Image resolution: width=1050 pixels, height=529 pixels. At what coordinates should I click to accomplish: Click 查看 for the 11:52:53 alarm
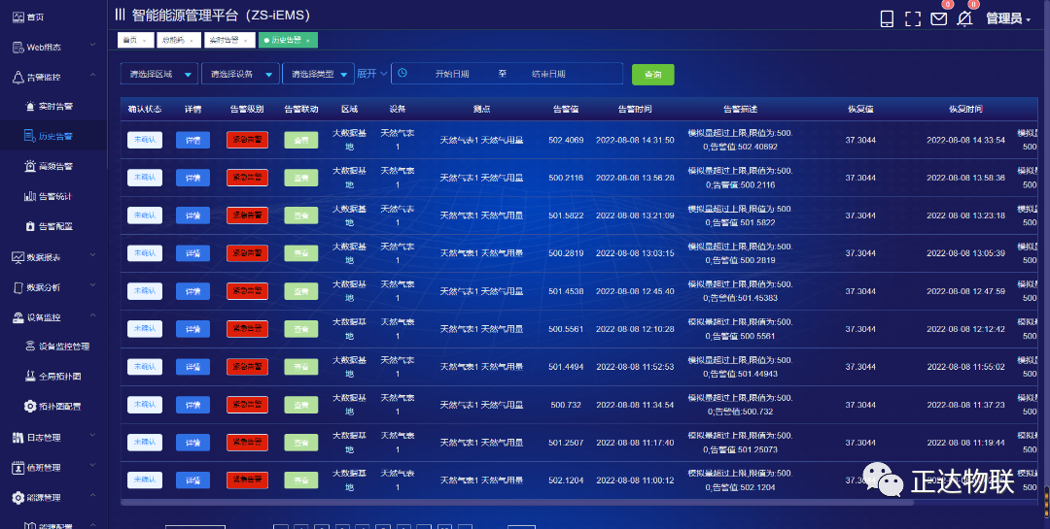point(301,367)
